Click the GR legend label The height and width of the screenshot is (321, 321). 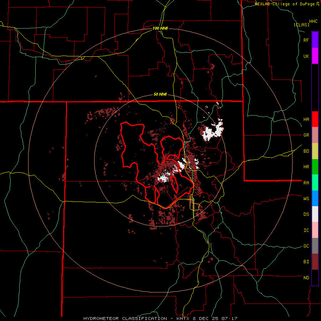coord(306,135)
